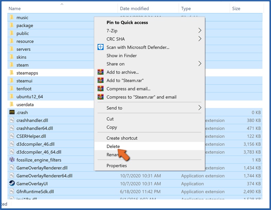Viewport: 271px width, 210px height.
Task: Click the ubuntu12_64 folder icon
Action: [x=12, y=97]
